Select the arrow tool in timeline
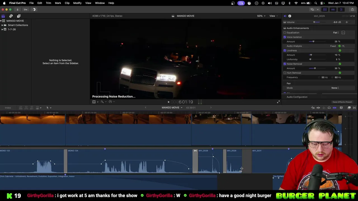The image size is (358, 201). tap(48, 108)
